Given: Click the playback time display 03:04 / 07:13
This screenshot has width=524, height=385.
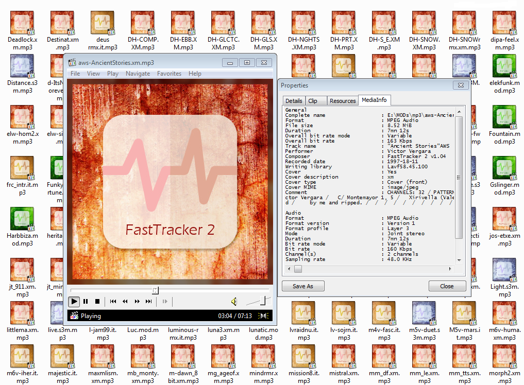Looking at the screenshot, I should 235,316.
